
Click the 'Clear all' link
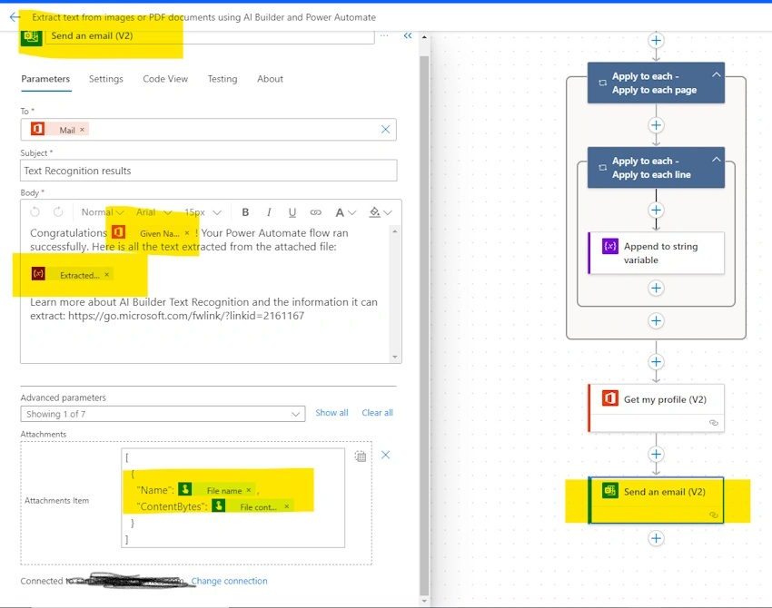pyautogui.click(x=377, y=413)
